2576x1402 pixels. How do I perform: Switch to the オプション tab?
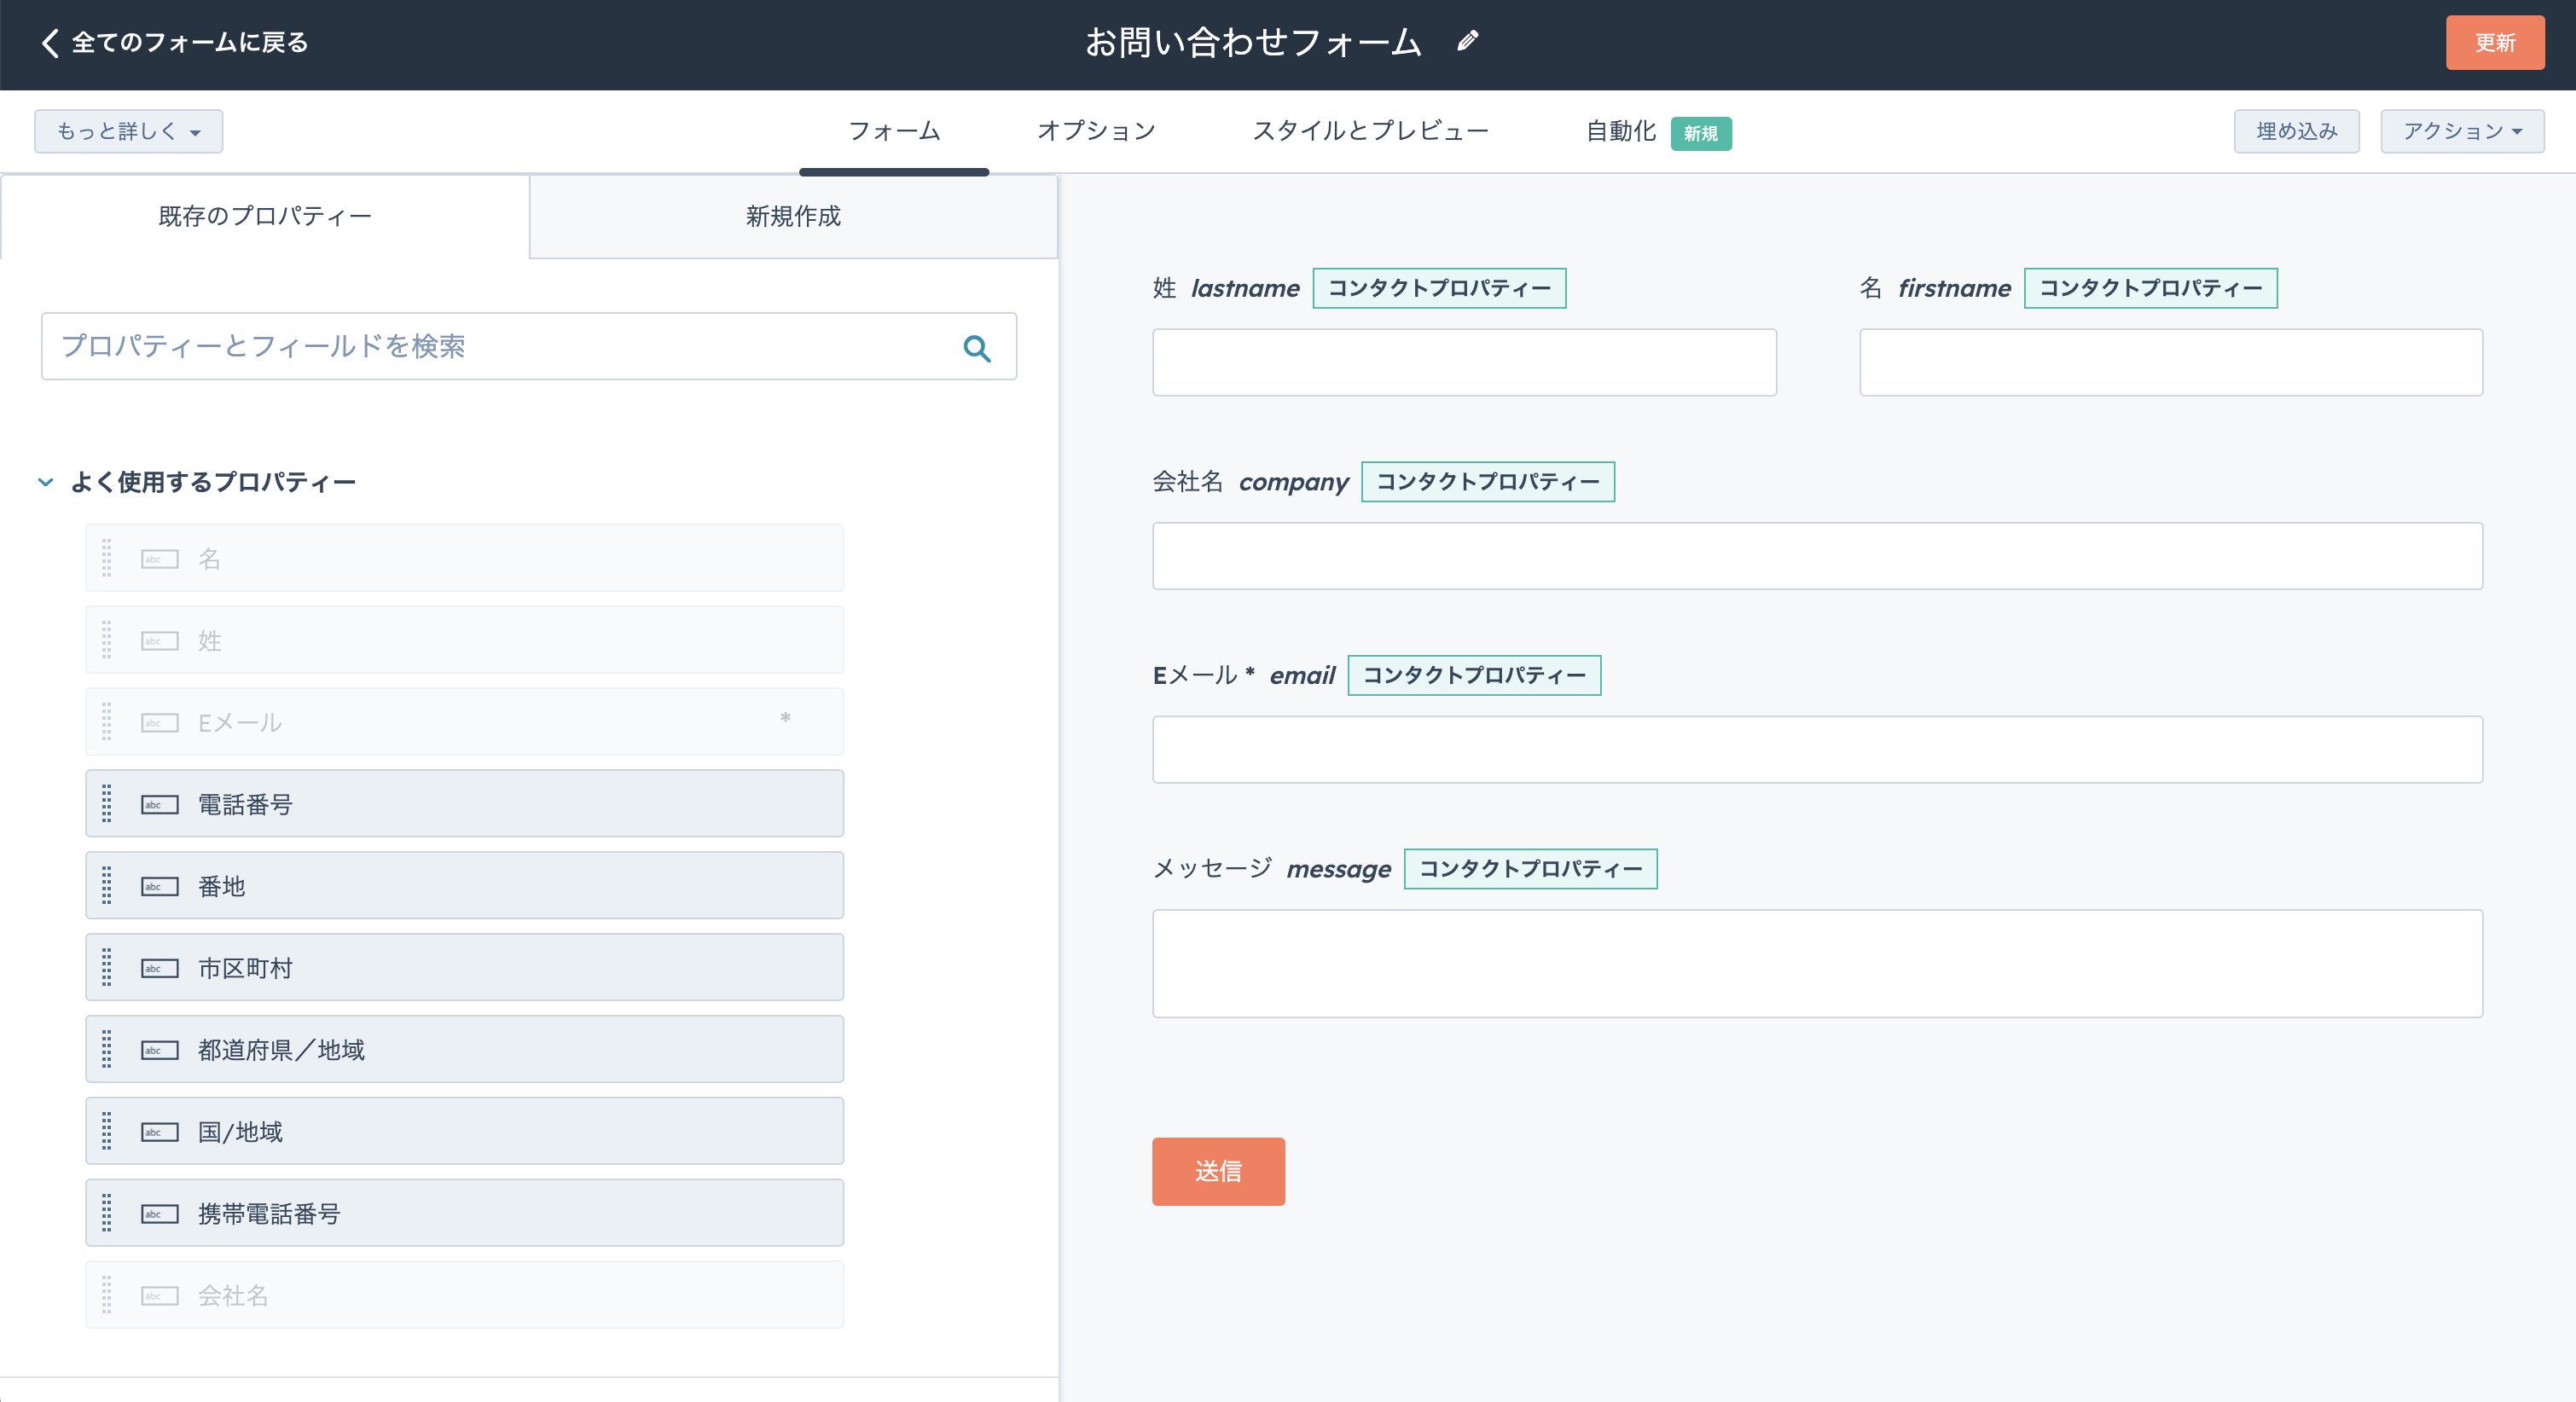click(1096, 131)
